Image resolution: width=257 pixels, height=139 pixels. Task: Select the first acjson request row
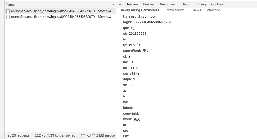pyautogui.click(x=60, y=11)
